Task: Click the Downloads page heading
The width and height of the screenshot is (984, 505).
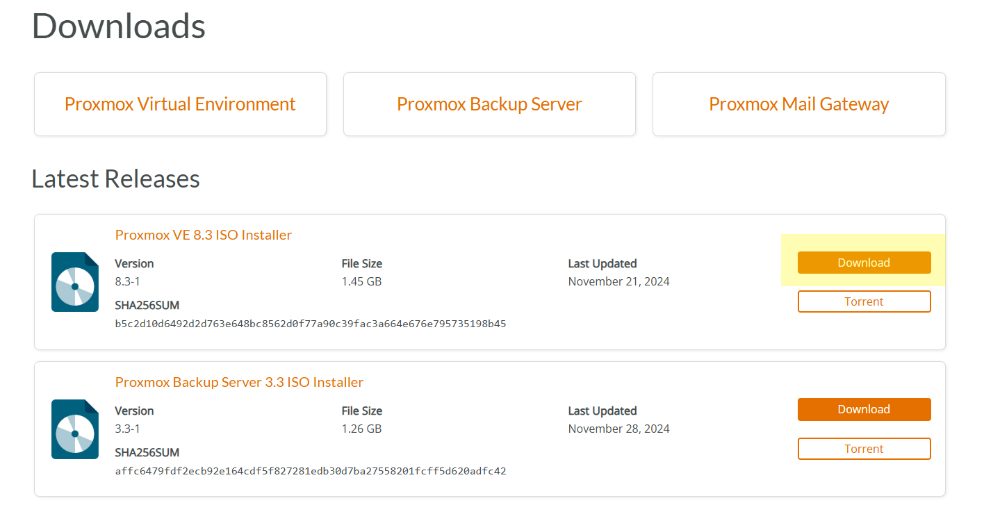Action: pyautogui.click(x=119, y=26)
